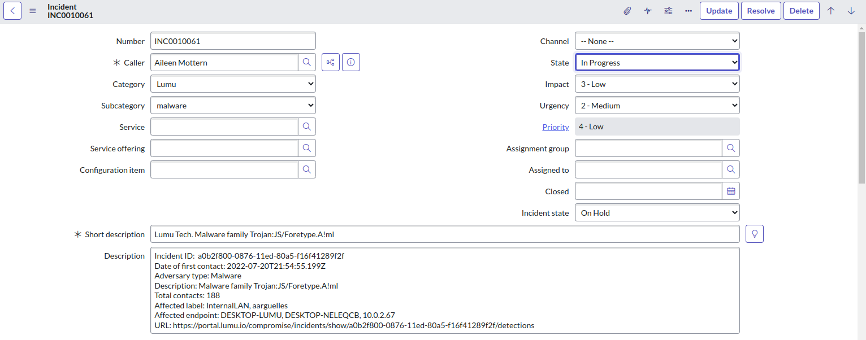866x340 pixels.
Task: Expand the Urgency dropdown
Action: click(x=657, y=105)
